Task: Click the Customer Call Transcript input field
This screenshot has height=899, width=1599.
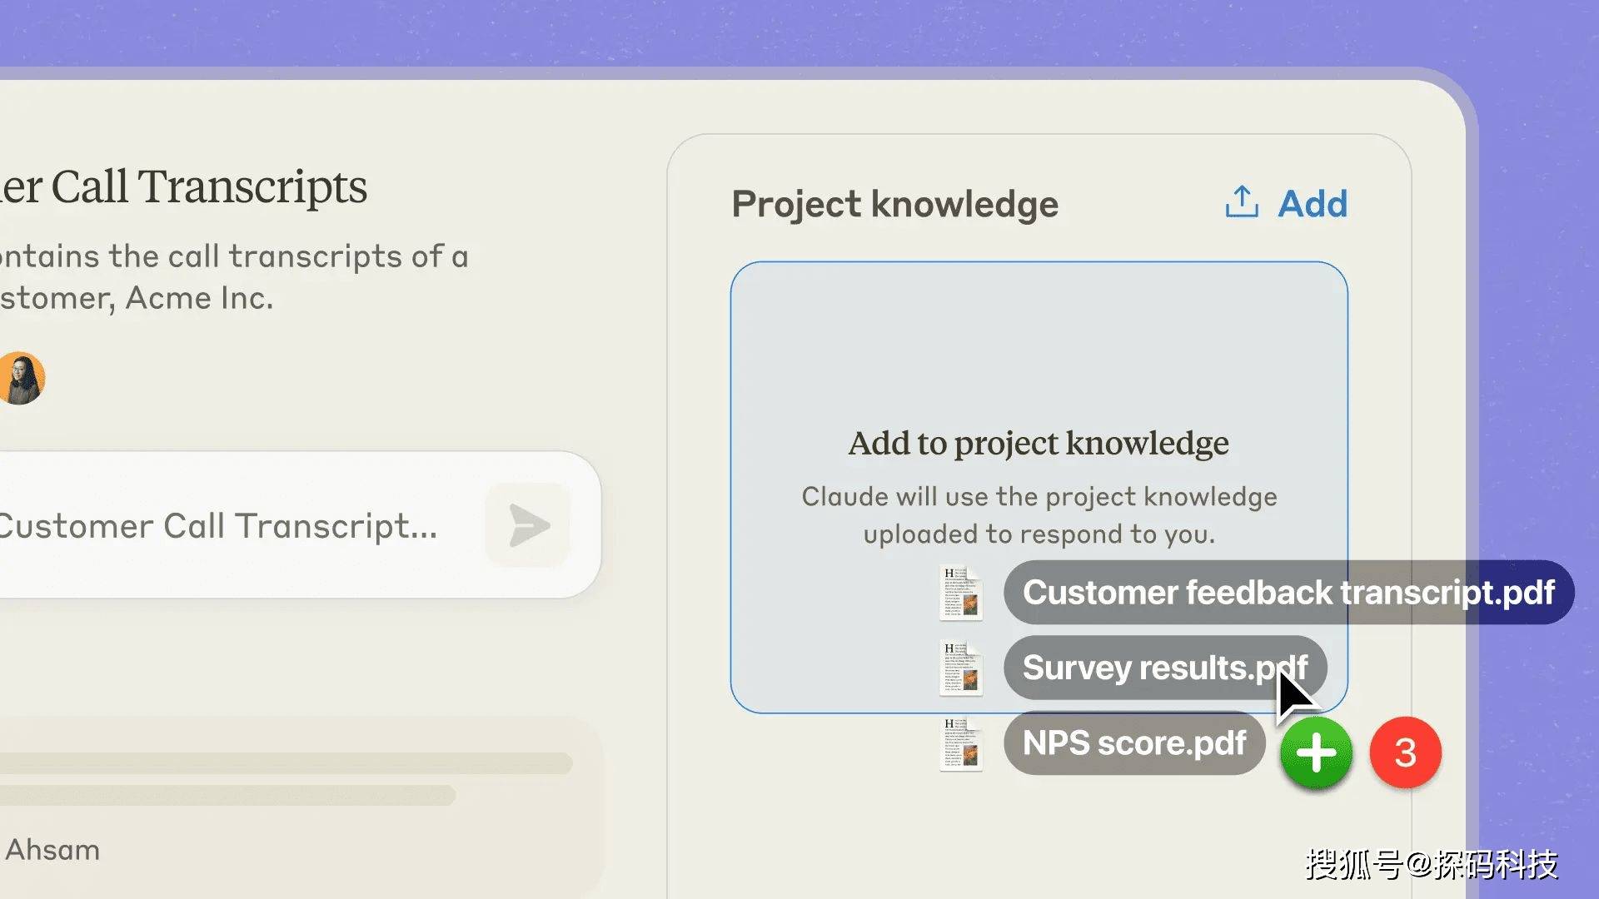Action: coord(300,525)
